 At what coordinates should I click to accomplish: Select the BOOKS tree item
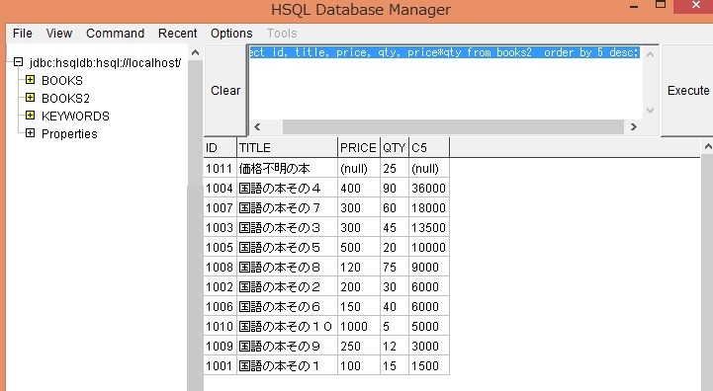[62, 80]
